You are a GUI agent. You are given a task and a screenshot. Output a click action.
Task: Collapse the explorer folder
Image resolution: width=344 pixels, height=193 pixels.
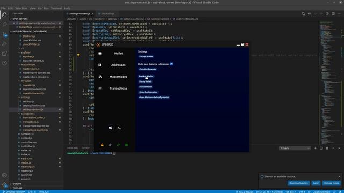pos(26,53)
